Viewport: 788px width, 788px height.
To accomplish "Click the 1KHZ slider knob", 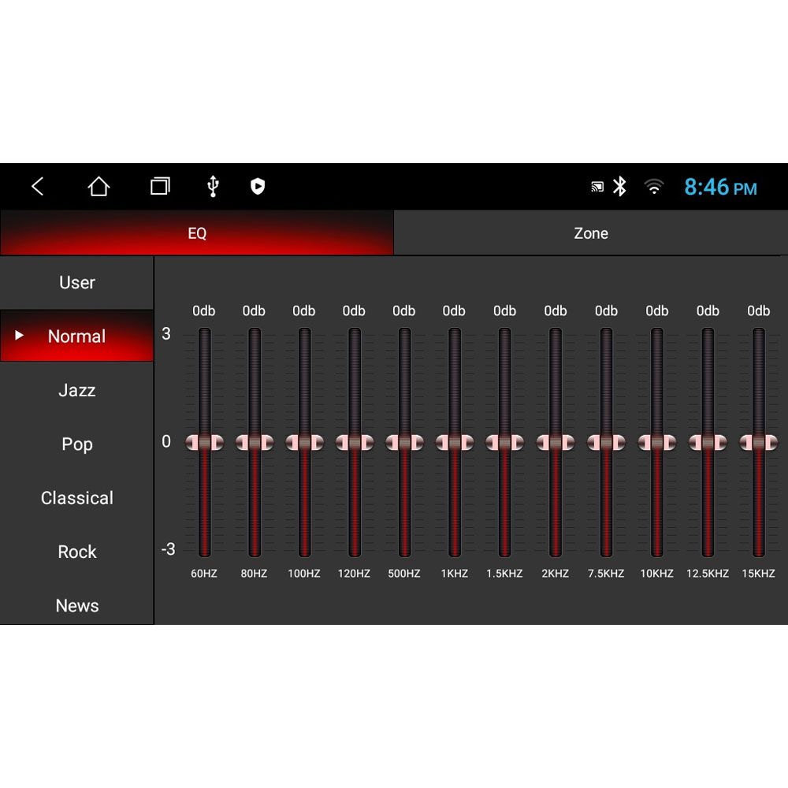I will [455, 442].
